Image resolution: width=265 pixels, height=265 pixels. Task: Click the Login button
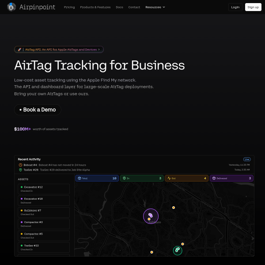235,7
